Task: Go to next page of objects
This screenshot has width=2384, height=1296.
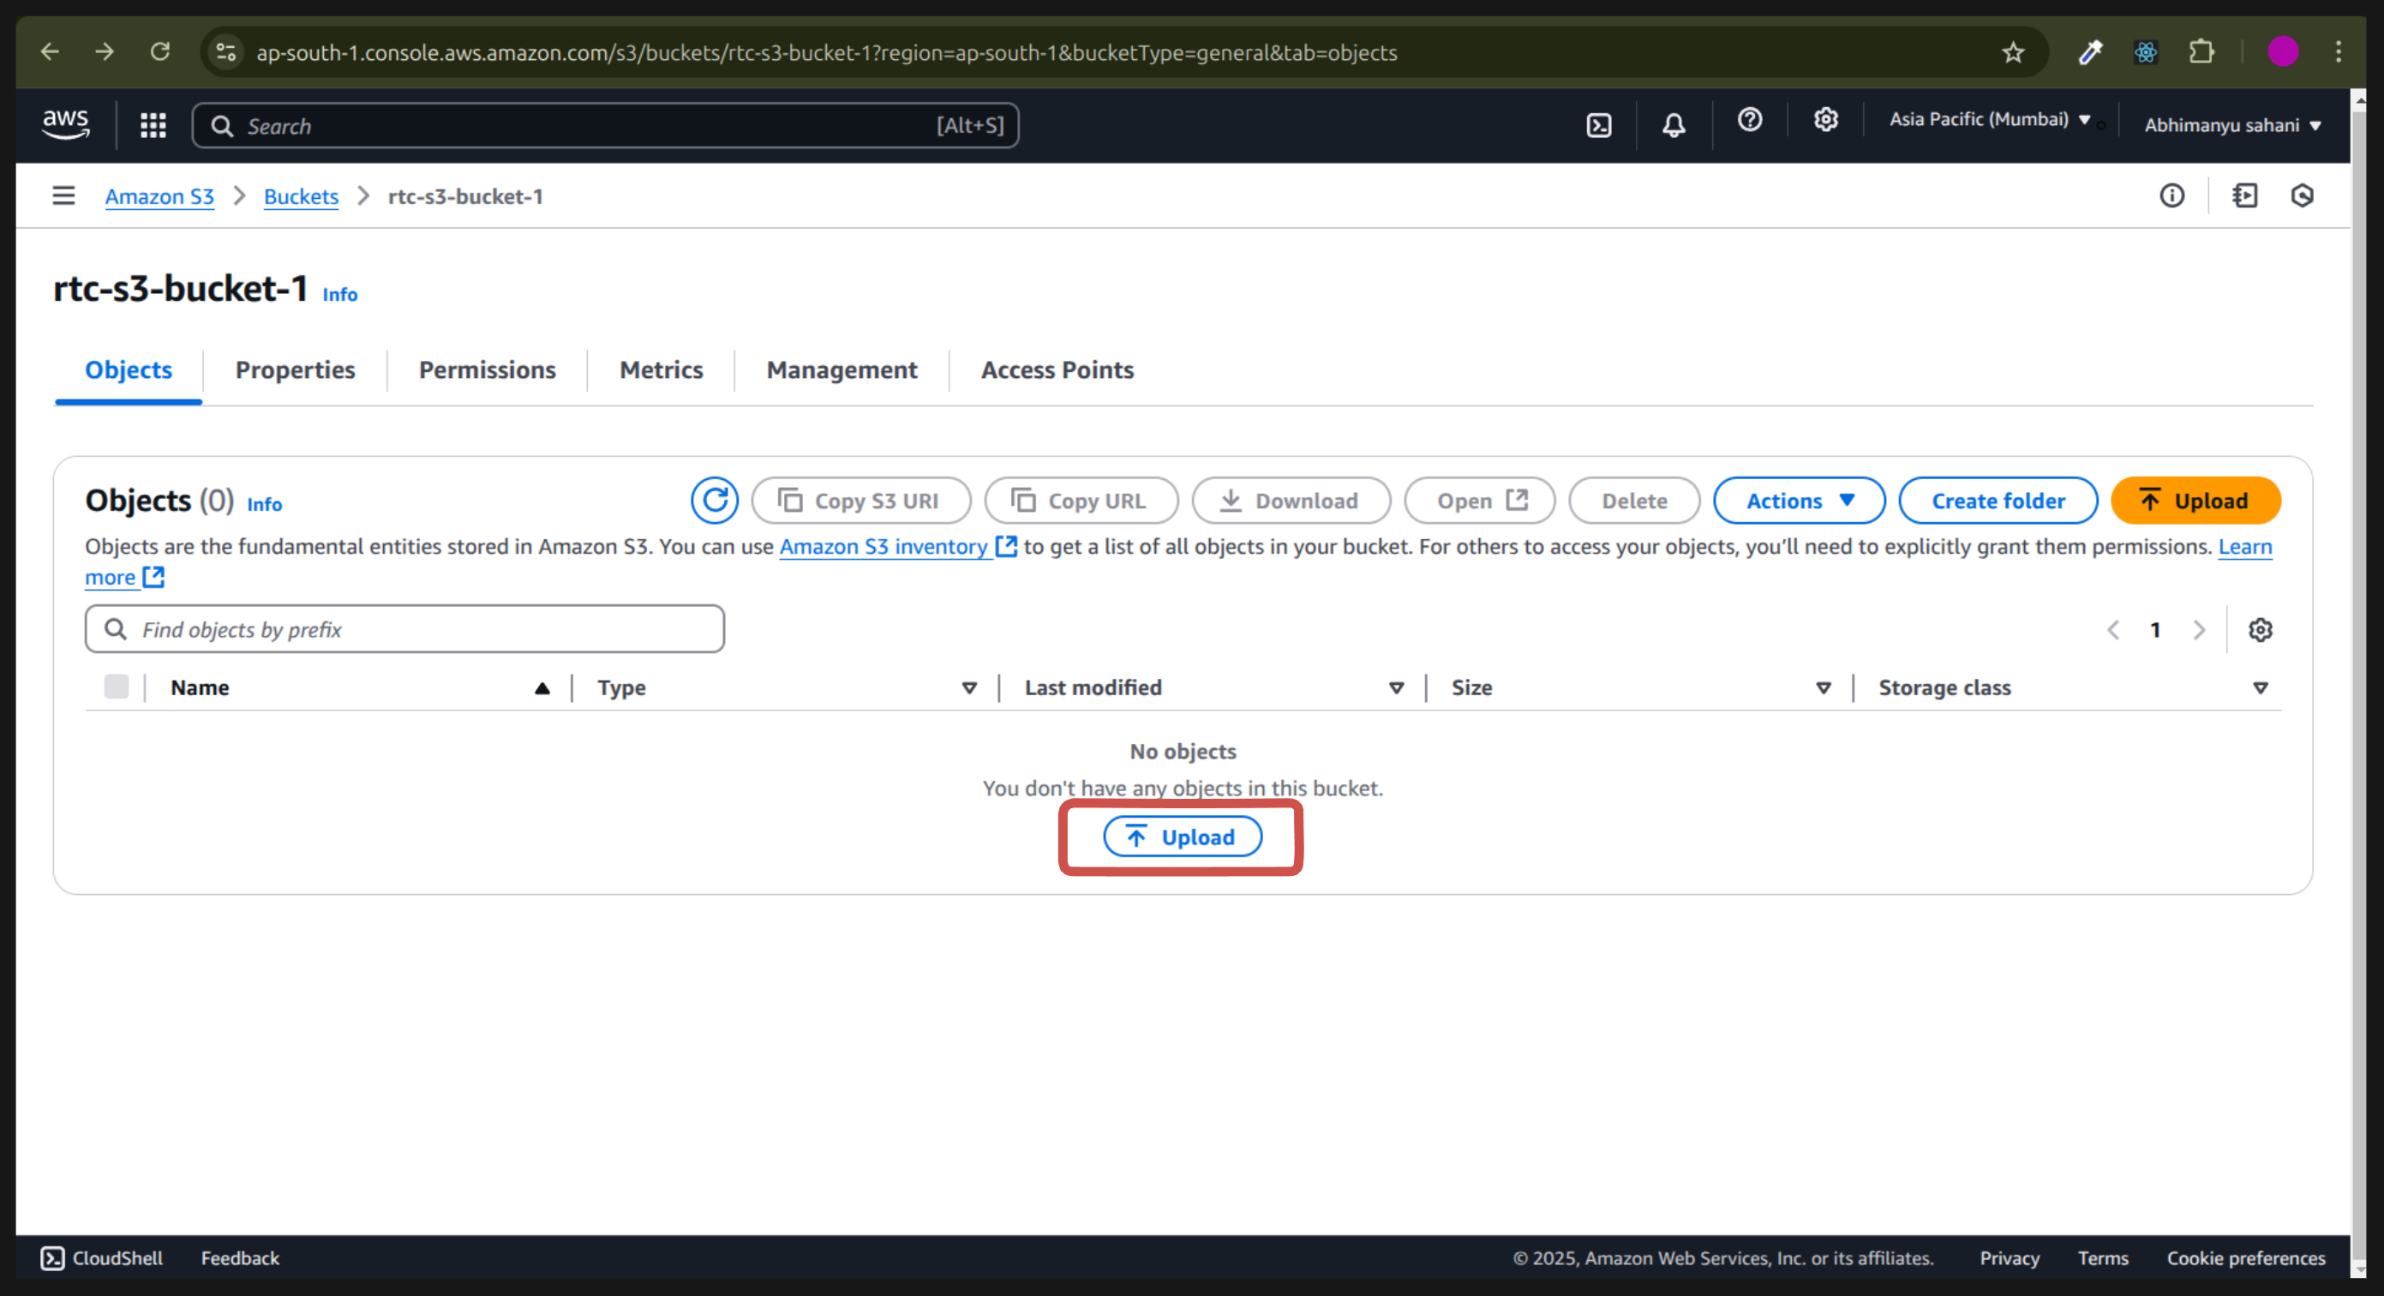Action: coord(2199,629)
